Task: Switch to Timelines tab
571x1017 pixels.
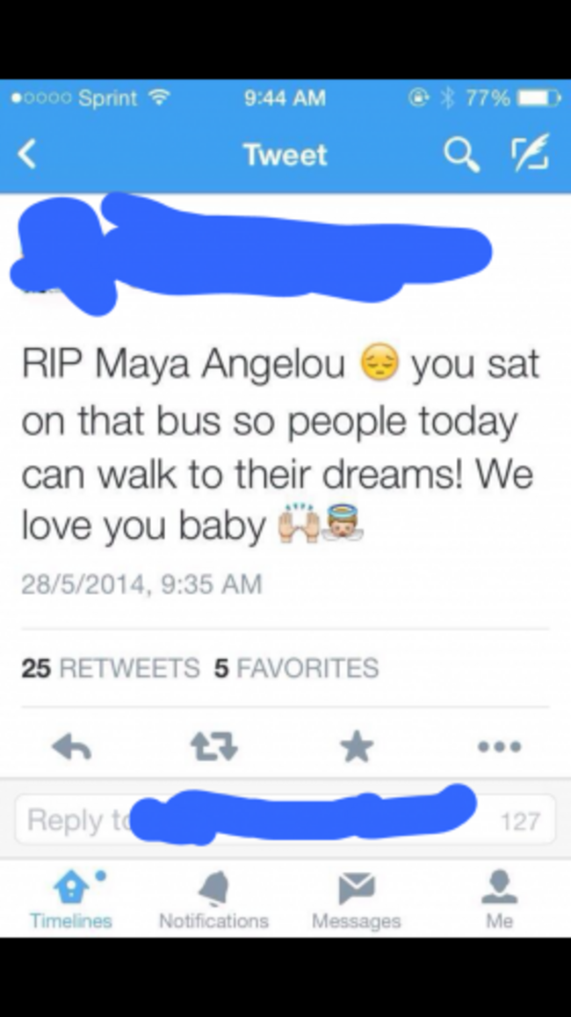Action: (x=71, y=900)
